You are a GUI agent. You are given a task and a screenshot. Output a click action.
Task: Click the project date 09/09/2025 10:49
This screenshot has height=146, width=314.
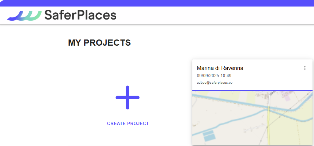(214, 76)
